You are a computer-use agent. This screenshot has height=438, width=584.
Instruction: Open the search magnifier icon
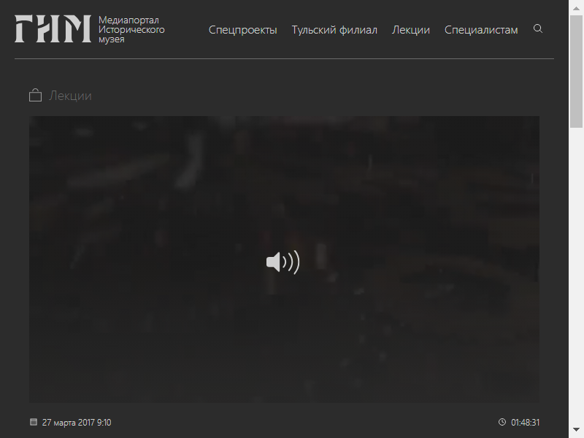point(538,28)
